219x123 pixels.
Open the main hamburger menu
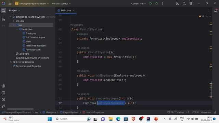point(10,3)
